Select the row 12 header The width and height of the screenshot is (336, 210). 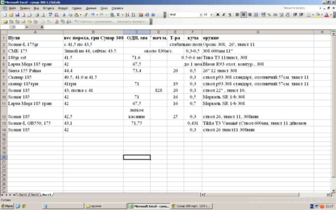pos(4,113)
